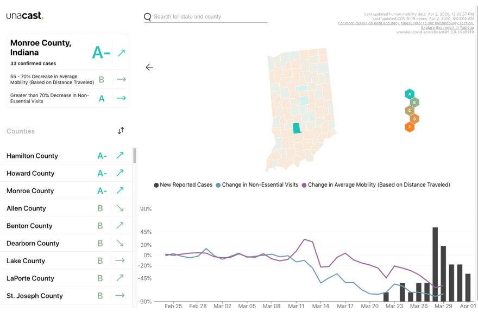The image size is (478, 318).
Task: Click LaPorte County upward trend arrow
Action: (x=120, y=277)
